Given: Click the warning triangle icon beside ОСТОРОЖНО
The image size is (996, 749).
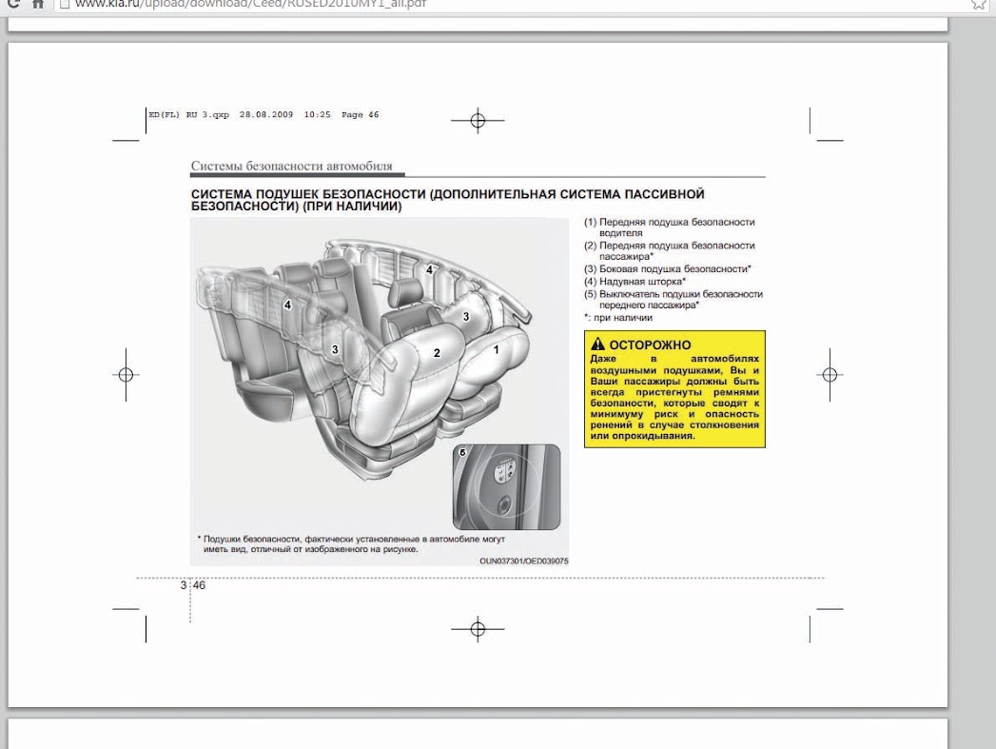Looking at the screenshot, I should coord(597,344).
